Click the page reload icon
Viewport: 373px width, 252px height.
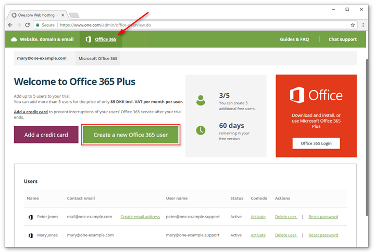(x=28, y=25)
